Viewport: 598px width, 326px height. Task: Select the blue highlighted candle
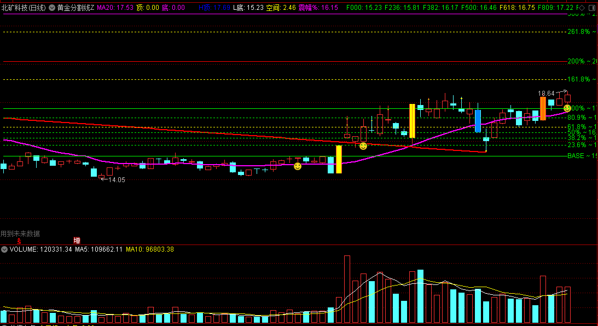[478, 121]
